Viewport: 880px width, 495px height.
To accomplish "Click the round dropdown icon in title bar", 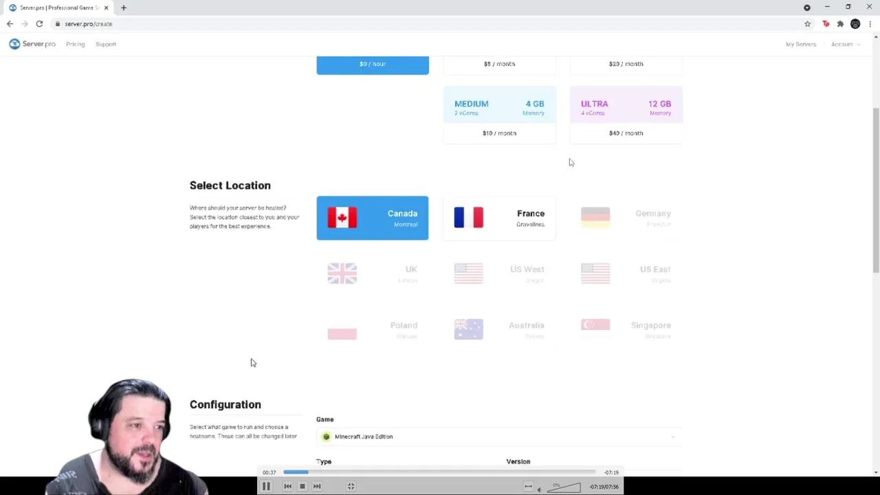I will click(807, 8).
